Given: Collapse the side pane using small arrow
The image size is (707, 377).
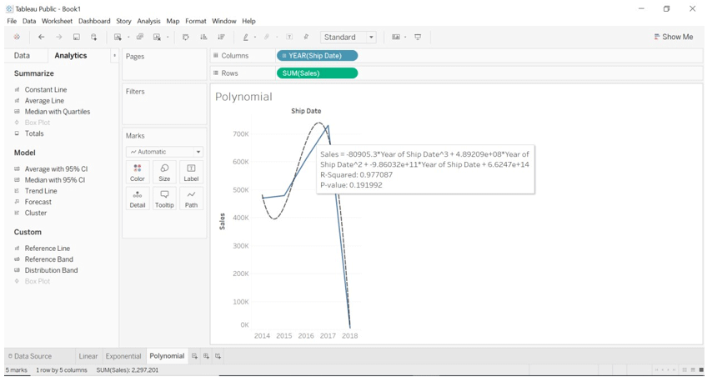Looking at the screenshot, I should coord(114,56).
